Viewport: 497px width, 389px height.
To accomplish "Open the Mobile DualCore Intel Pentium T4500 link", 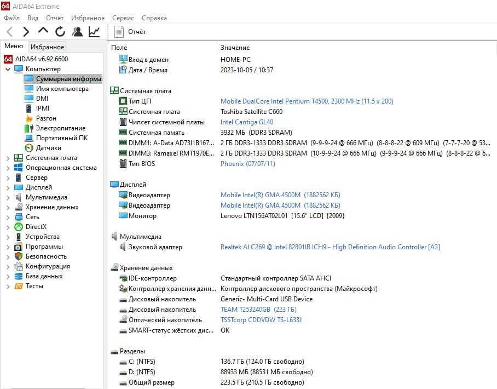I will pos(307,101).
